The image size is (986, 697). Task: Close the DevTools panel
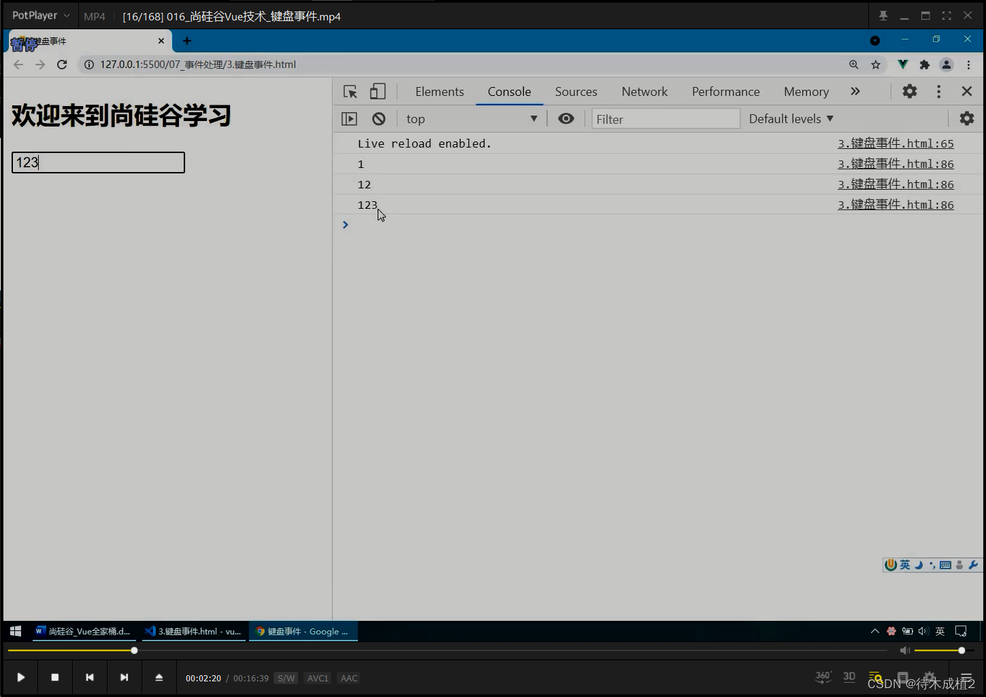point(966,91)
